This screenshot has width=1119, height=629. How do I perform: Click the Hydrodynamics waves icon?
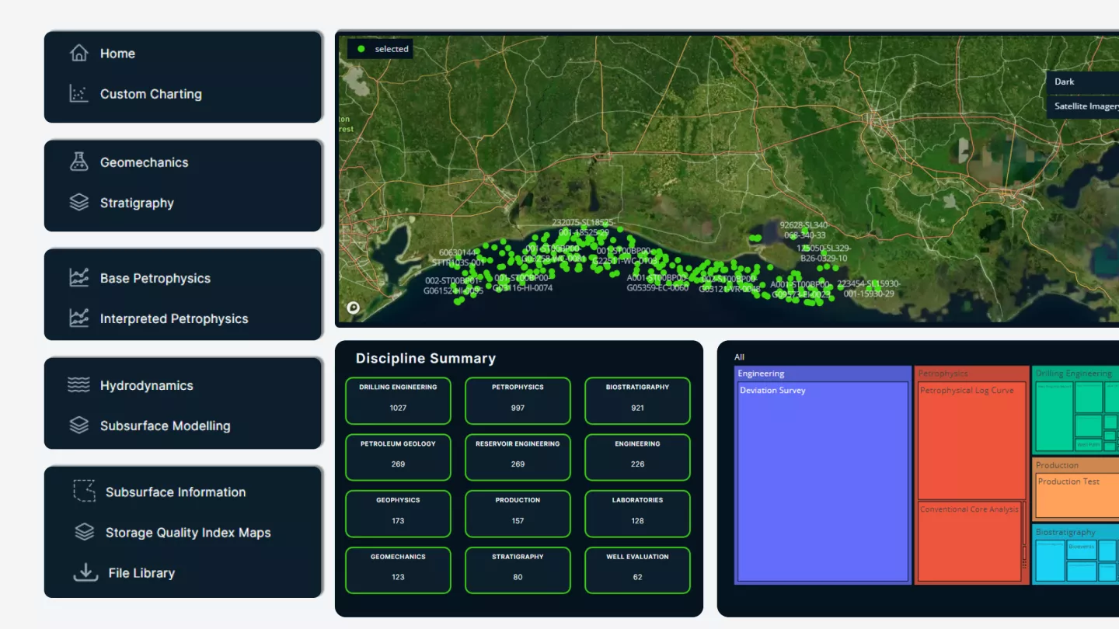click(78, 385)
